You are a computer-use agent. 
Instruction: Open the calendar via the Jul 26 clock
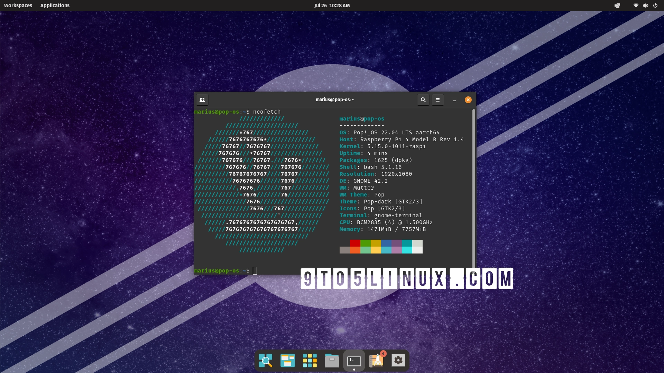(332, 6)
